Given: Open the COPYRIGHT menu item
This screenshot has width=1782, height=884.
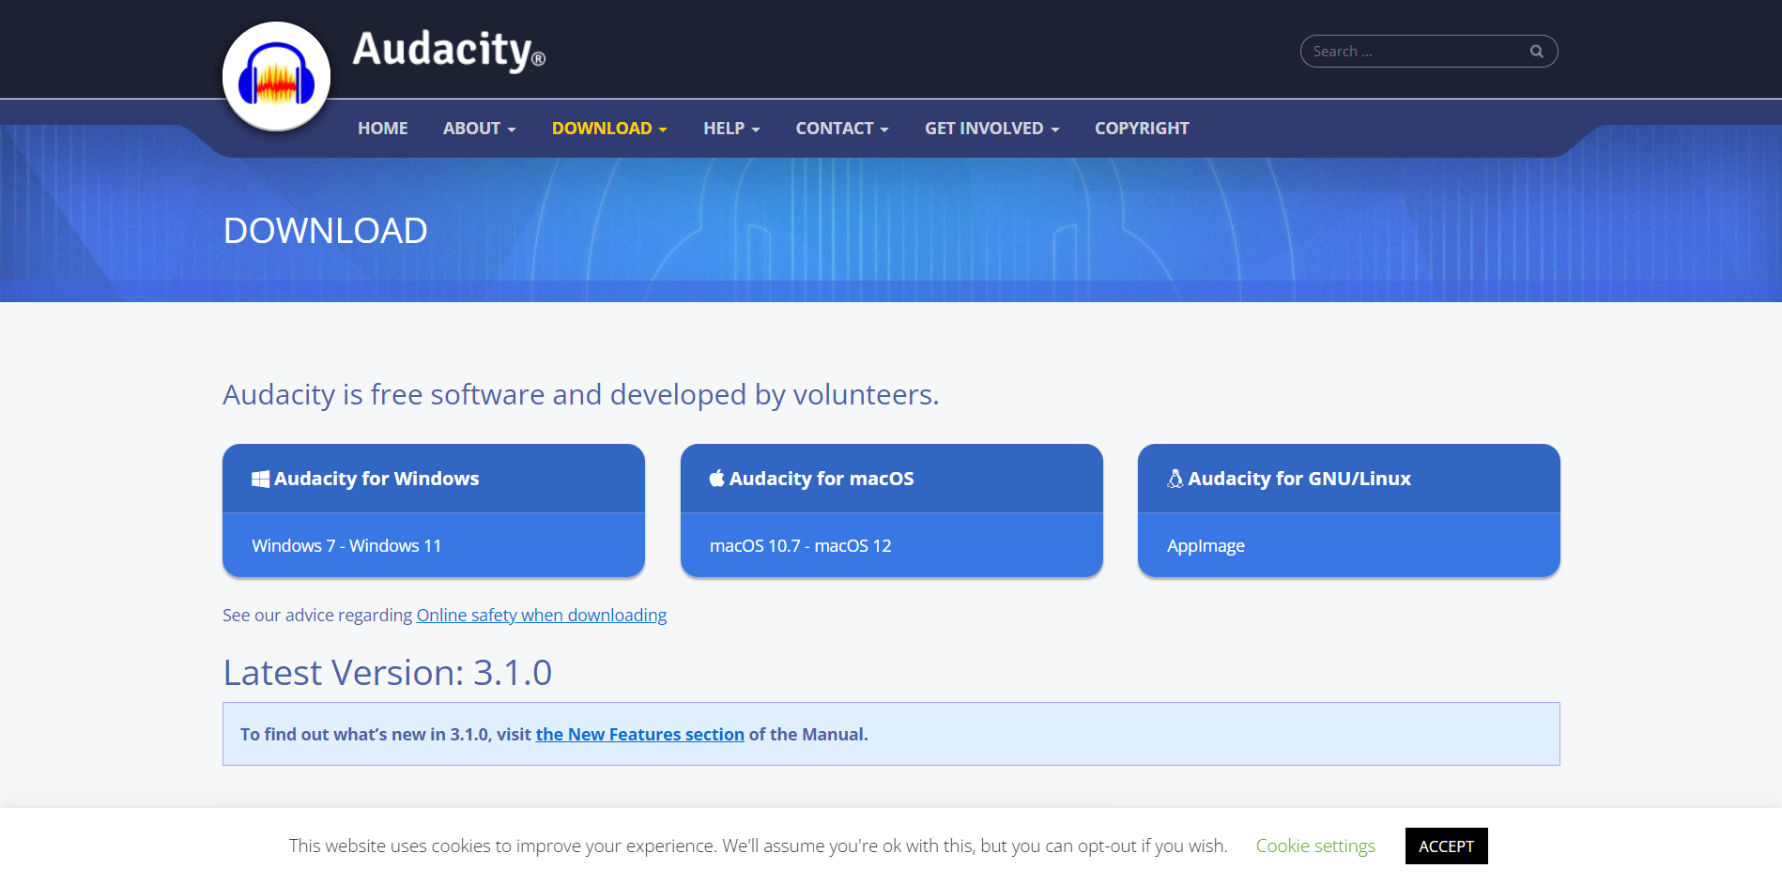Looking at the screenshot, I should (1142, 129).
